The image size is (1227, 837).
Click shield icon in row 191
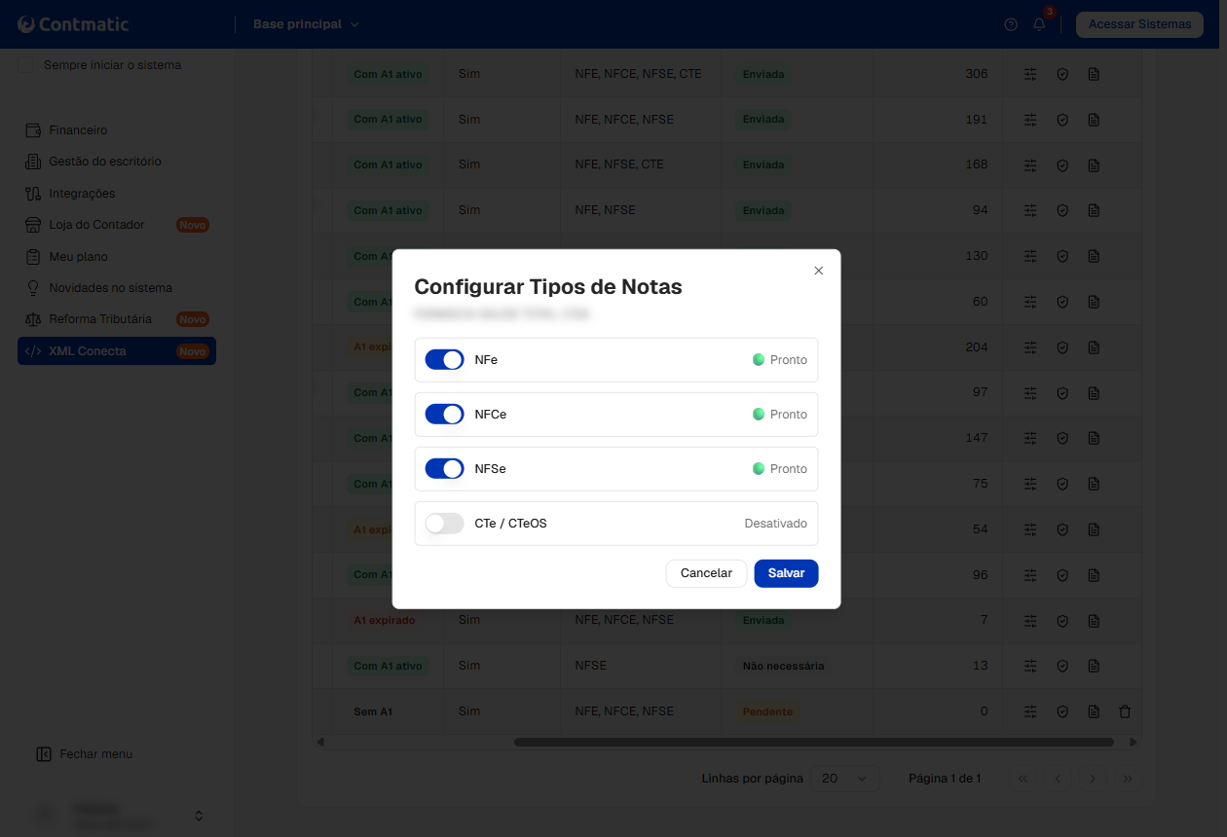[1062, 120]
